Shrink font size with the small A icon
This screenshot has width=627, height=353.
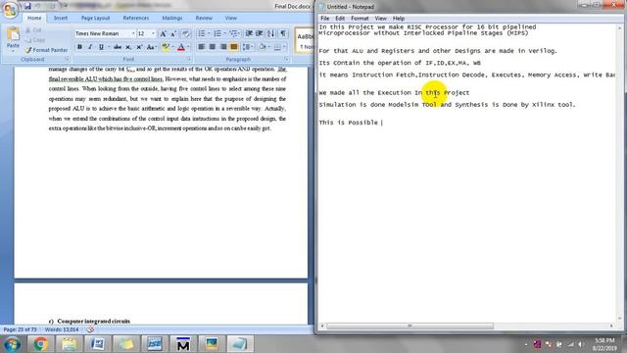pyautogui.click(x=173, y=34)
